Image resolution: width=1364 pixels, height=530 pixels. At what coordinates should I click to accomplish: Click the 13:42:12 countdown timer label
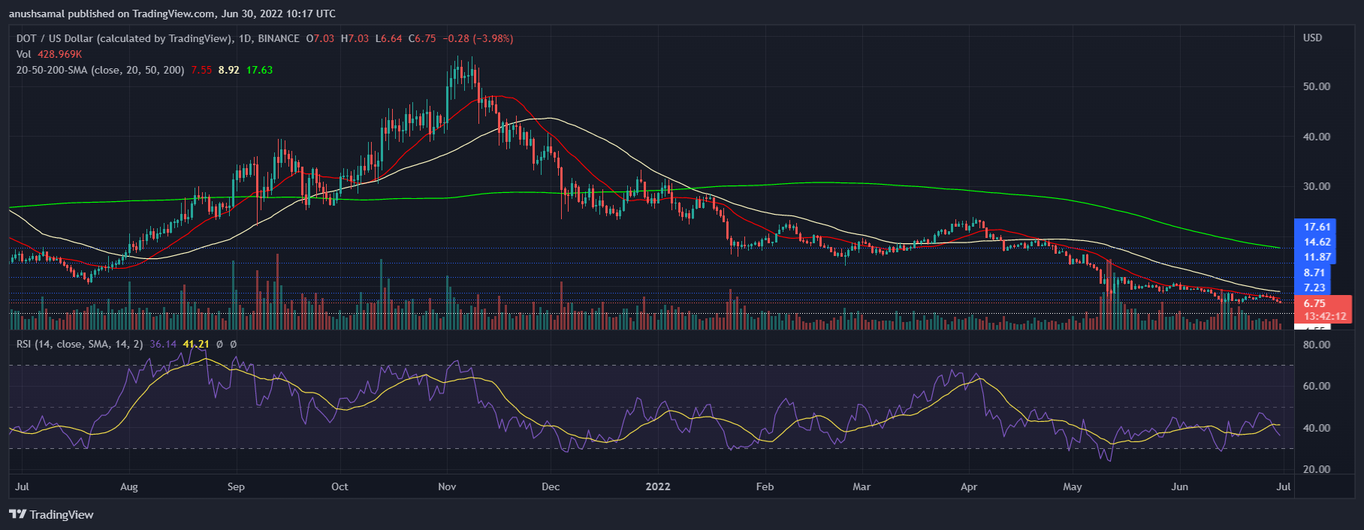pyautogui.click(x=1324, y=316)
